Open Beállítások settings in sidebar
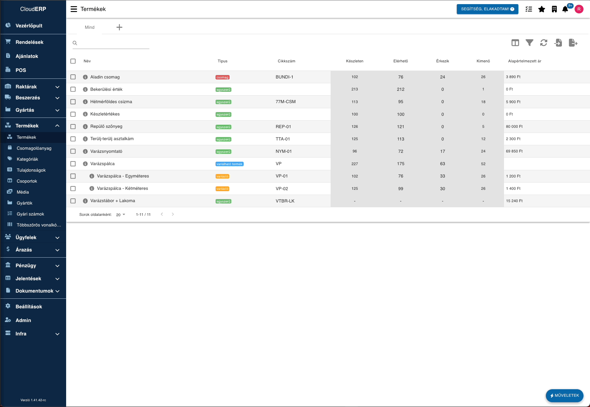The height and width of the screenshot is (407, 590). (33, 307)
